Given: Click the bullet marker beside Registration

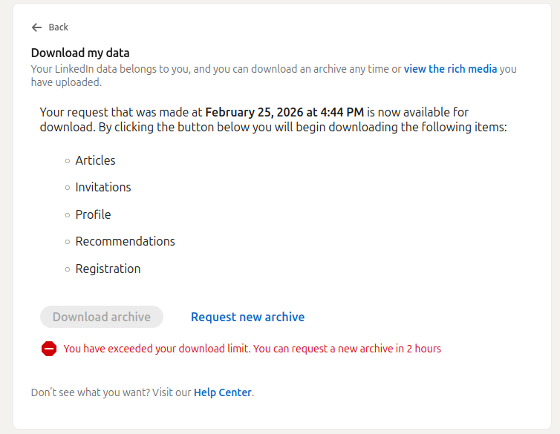Looking at the screenshot, I should 68,269.
